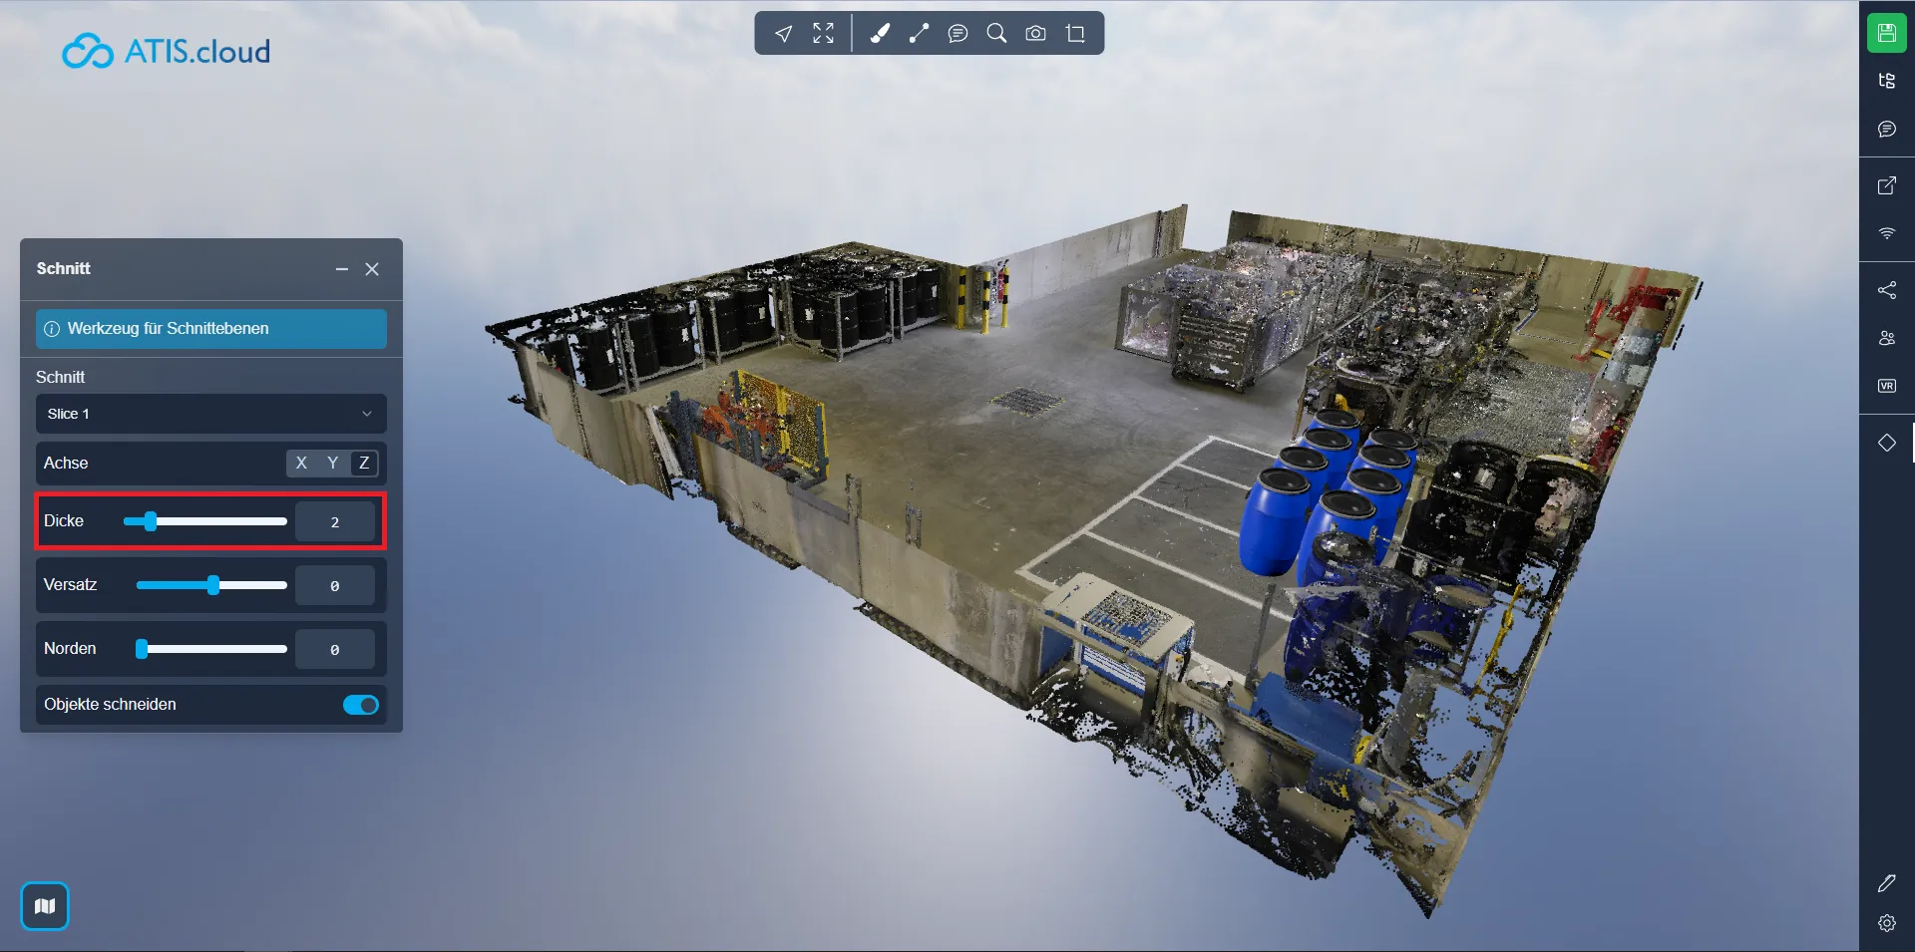The height and width of the screenshot is (952, 1915).
Task: Select the Y axis option
Action: click(x=332, y=463)
